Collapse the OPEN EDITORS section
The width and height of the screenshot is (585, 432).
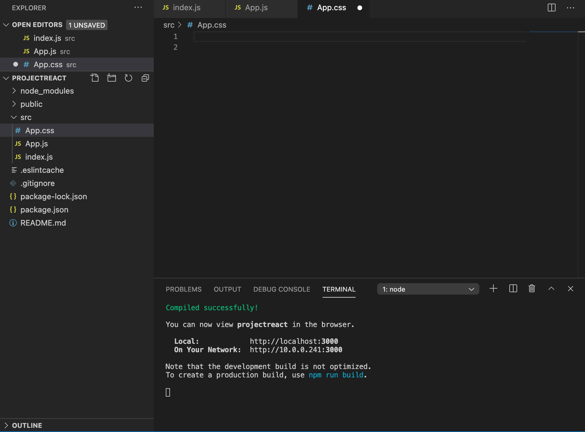[6, 25]
